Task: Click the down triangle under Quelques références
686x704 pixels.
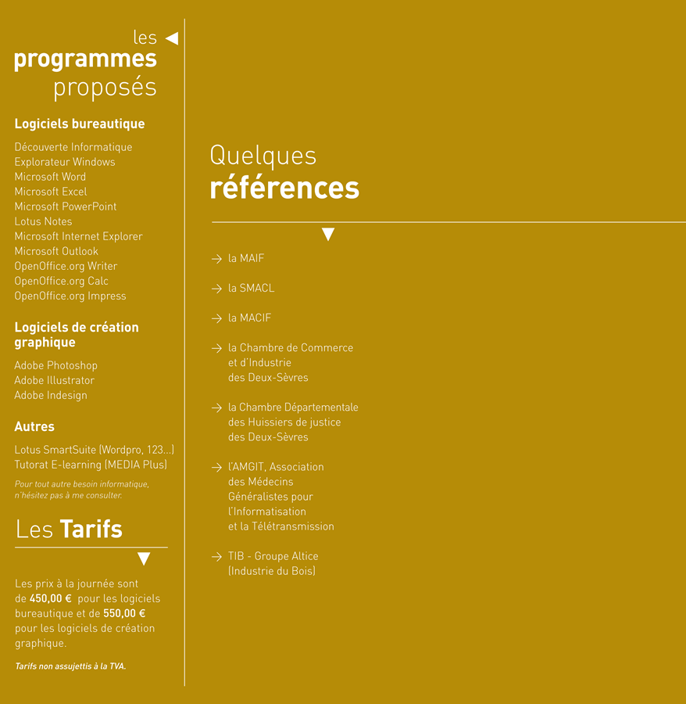Action: 328,235
